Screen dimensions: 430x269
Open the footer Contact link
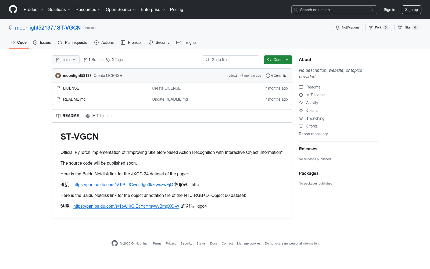click(x=227, y=243)
